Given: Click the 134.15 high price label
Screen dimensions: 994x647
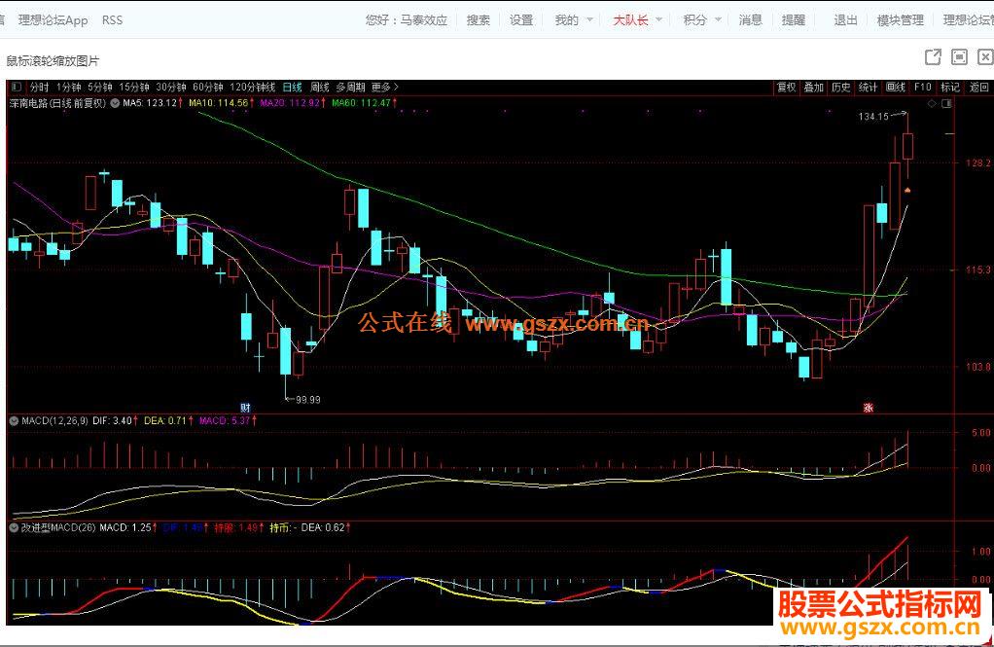Looking at the screenshot, I should tap(873, 117).
